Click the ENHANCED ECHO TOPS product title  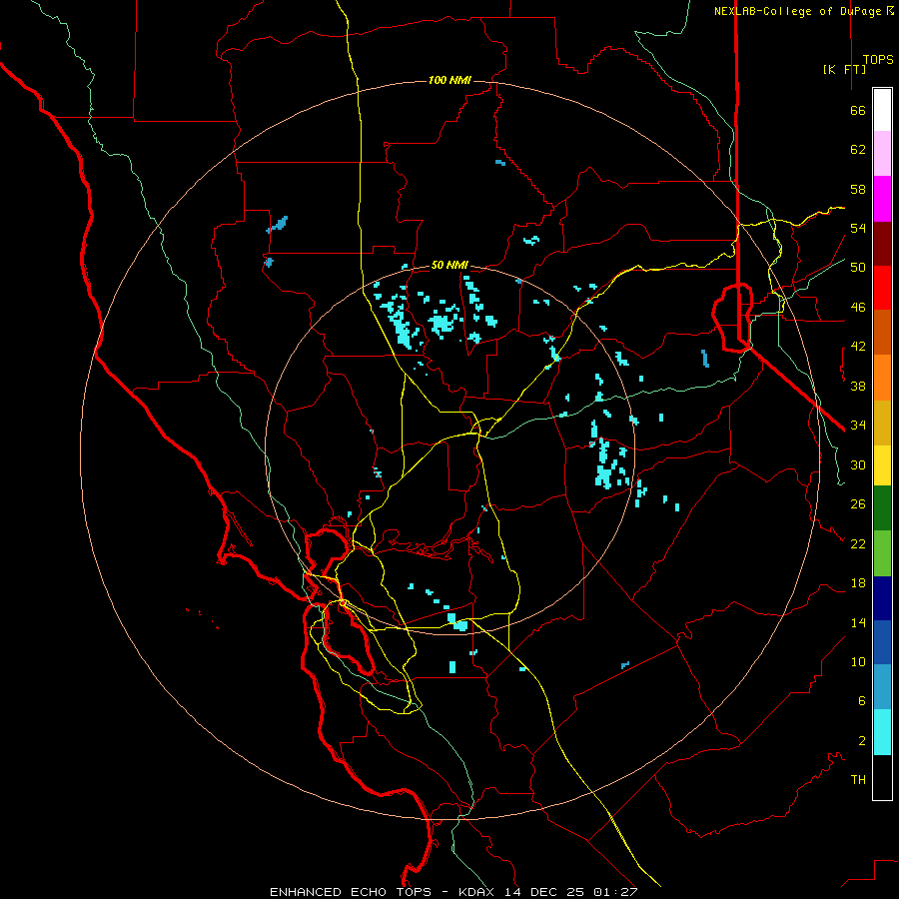click(x=351, y=892)
